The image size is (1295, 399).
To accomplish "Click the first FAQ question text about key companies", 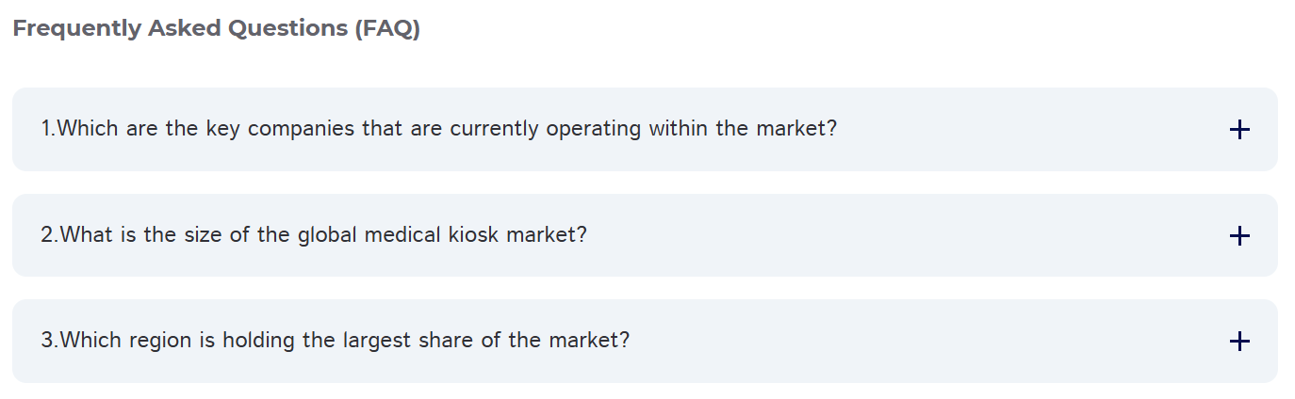I will pyautogui.click(x=439, y=128).
